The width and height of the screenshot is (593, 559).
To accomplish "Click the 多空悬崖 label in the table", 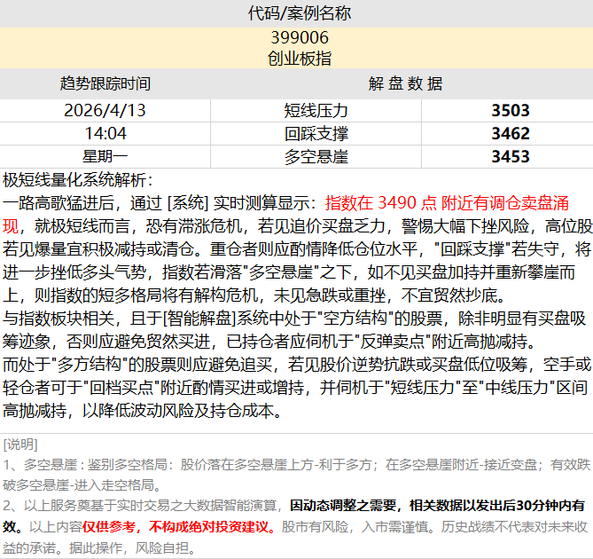I will pyautogui.click(x=316, y=157).
